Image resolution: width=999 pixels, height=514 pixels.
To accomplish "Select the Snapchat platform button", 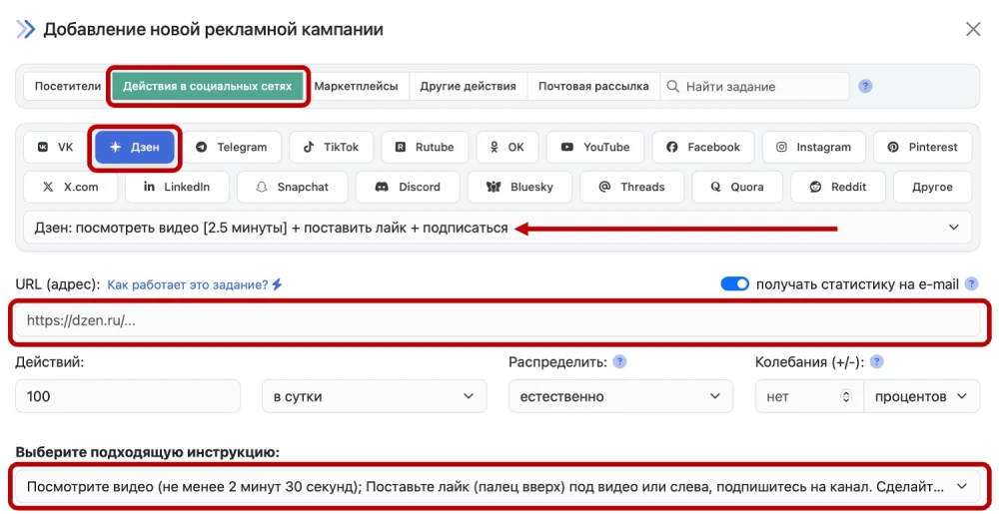I will pyautogui.click(x=293, y=187).
